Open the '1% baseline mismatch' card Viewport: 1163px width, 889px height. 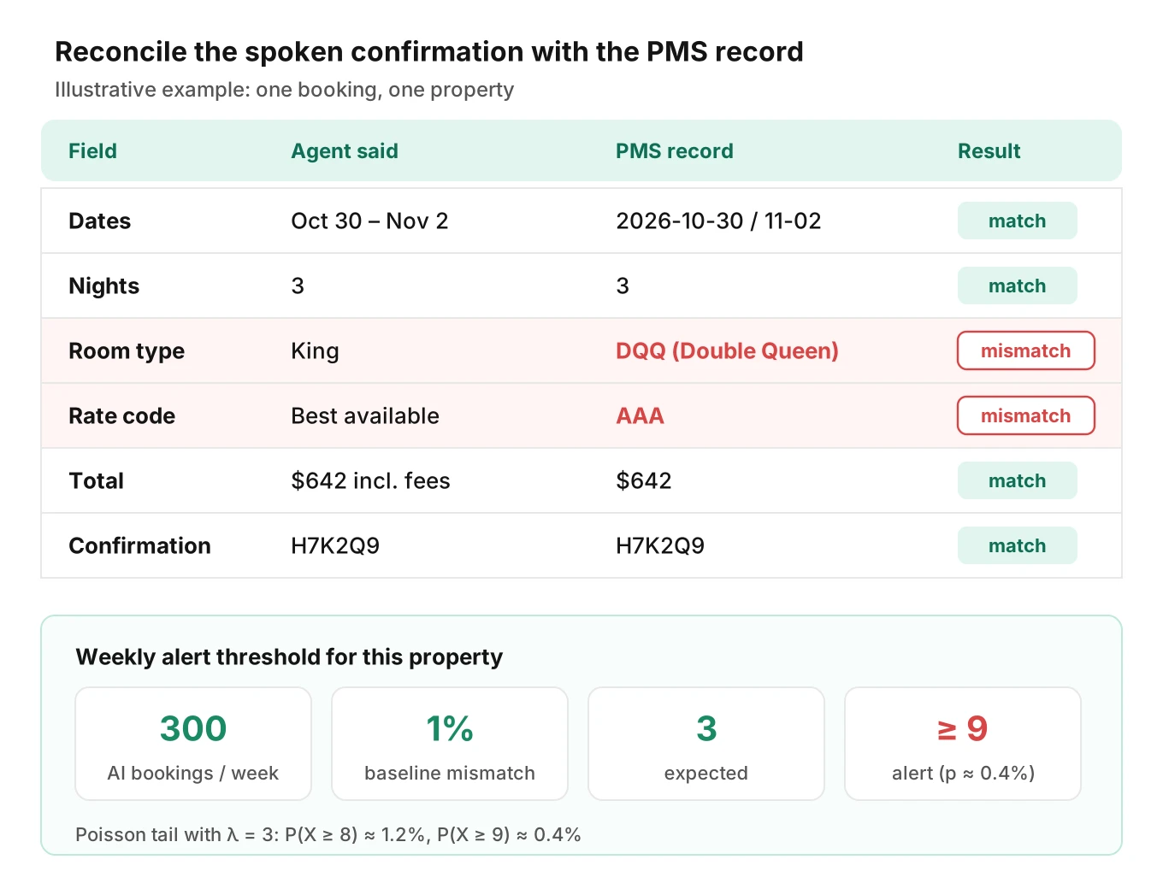tap(450, 744)
